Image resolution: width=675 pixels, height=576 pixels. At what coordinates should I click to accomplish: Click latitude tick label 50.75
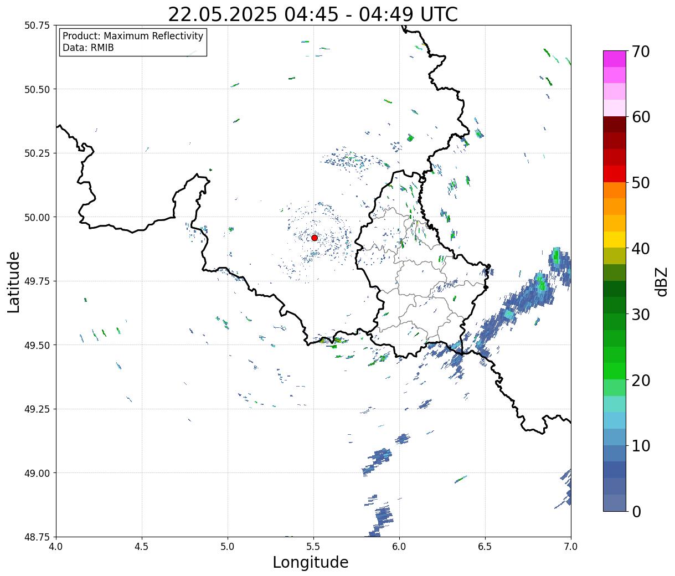click(37, 25)
